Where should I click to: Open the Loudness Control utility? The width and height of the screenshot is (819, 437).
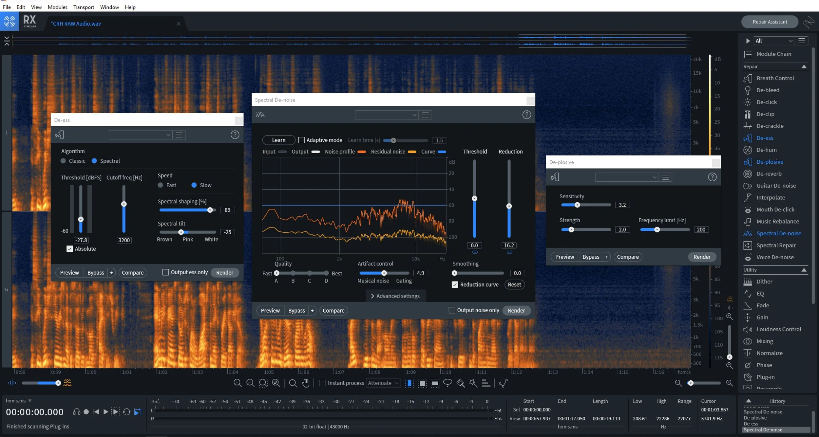[x=779, y=329]
